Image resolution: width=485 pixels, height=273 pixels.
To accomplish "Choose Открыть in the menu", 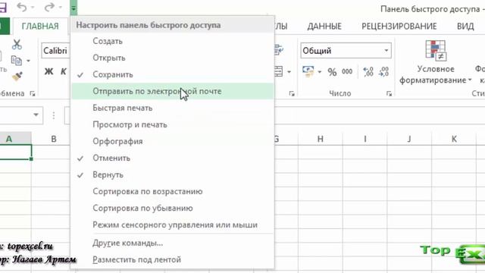I will 173,58.
